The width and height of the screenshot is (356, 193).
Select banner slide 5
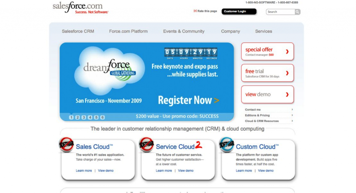point(96,117)
